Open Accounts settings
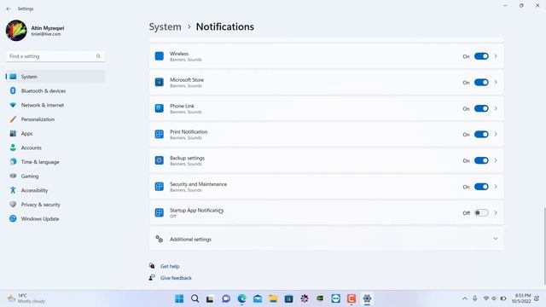 pyautogui.click(x=55, y=148)
